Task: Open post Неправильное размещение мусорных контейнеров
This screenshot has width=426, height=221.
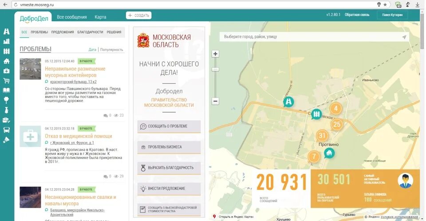Action: pos(75,72)
